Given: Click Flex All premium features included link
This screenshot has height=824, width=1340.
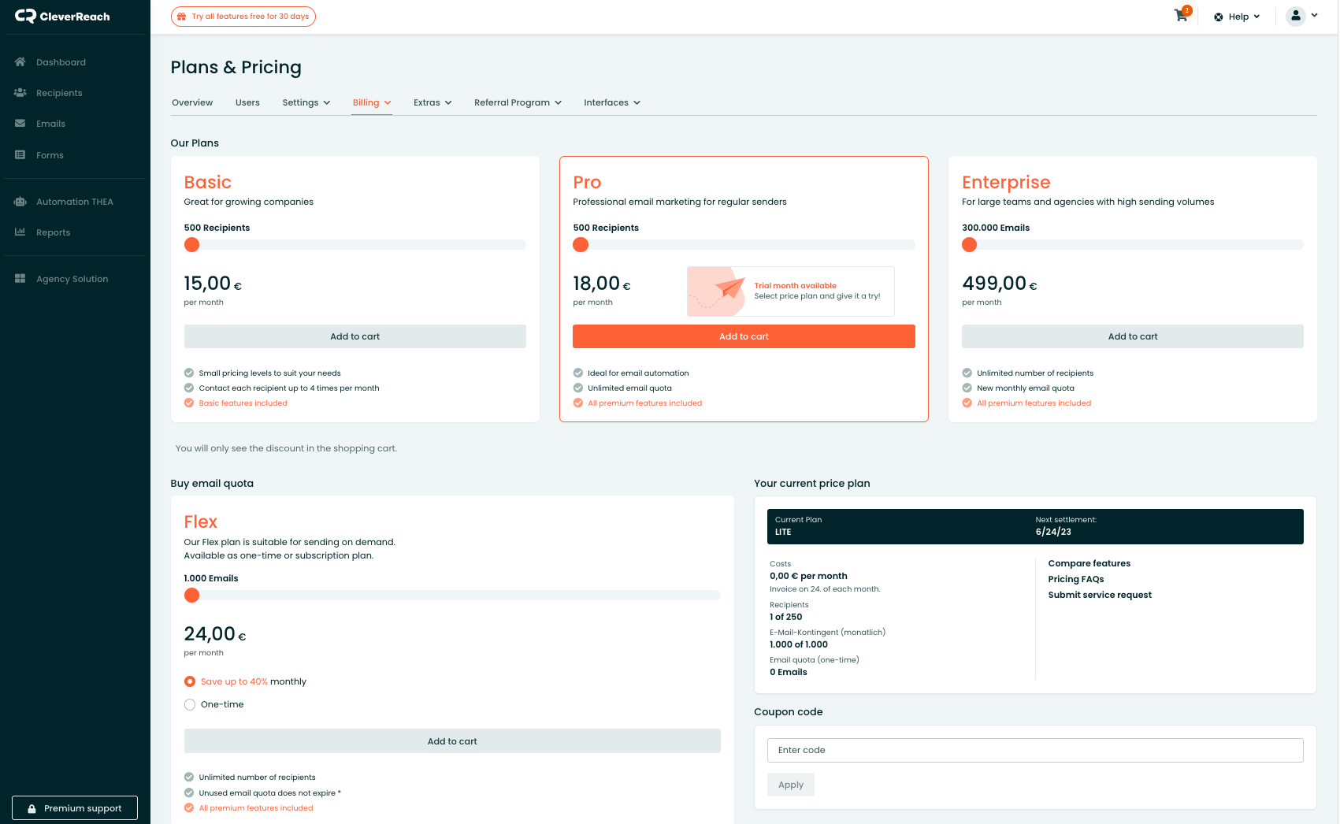Looking at the screenshot, I should coord(256,808).
